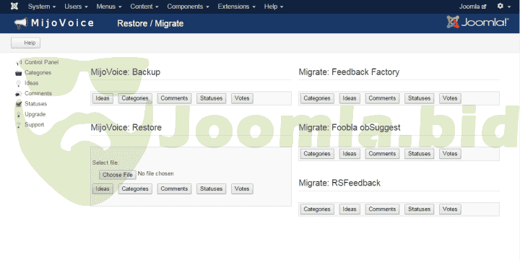
Task: Open the Joomla site link at top right
Action: point(472,6)
